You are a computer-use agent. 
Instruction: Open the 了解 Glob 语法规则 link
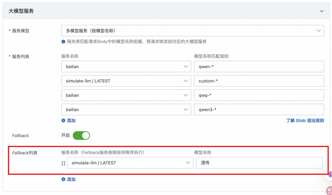coord(305,120)
